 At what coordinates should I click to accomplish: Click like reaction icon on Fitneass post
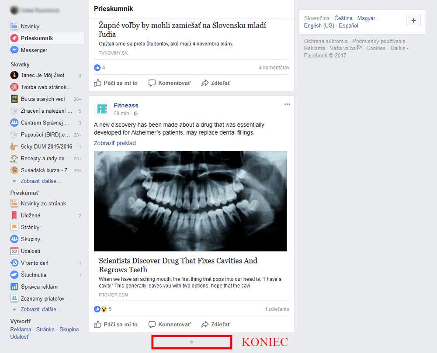click(x=97, y=309)
